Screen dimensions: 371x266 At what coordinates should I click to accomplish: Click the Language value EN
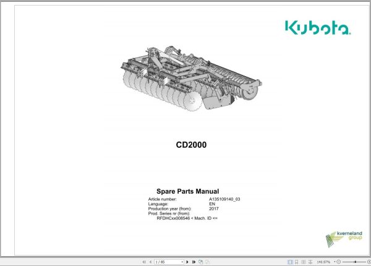(x=212, y=204)
